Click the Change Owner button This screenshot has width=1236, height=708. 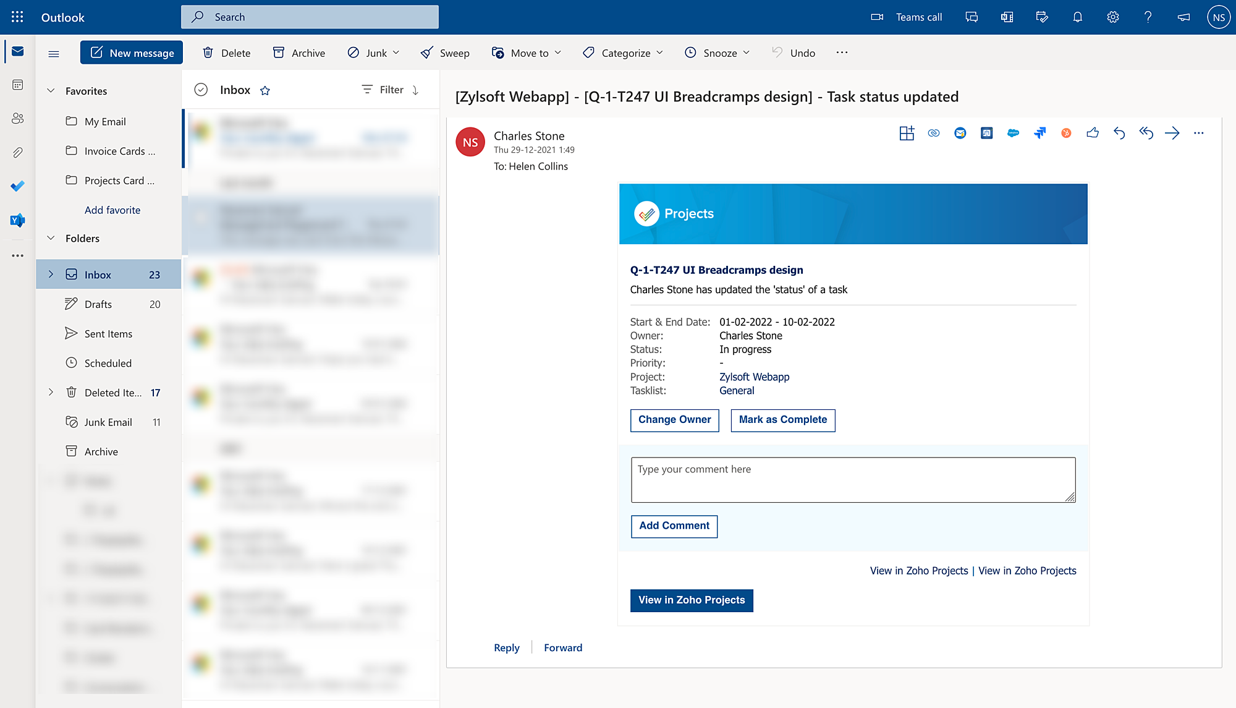(674, 420)
